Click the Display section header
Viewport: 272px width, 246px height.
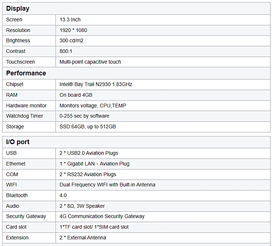[18, 8]
